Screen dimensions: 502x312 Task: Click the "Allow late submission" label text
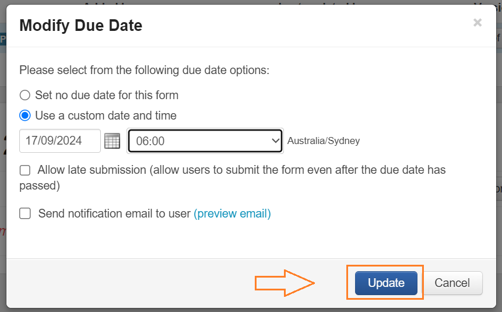point(92,170)
